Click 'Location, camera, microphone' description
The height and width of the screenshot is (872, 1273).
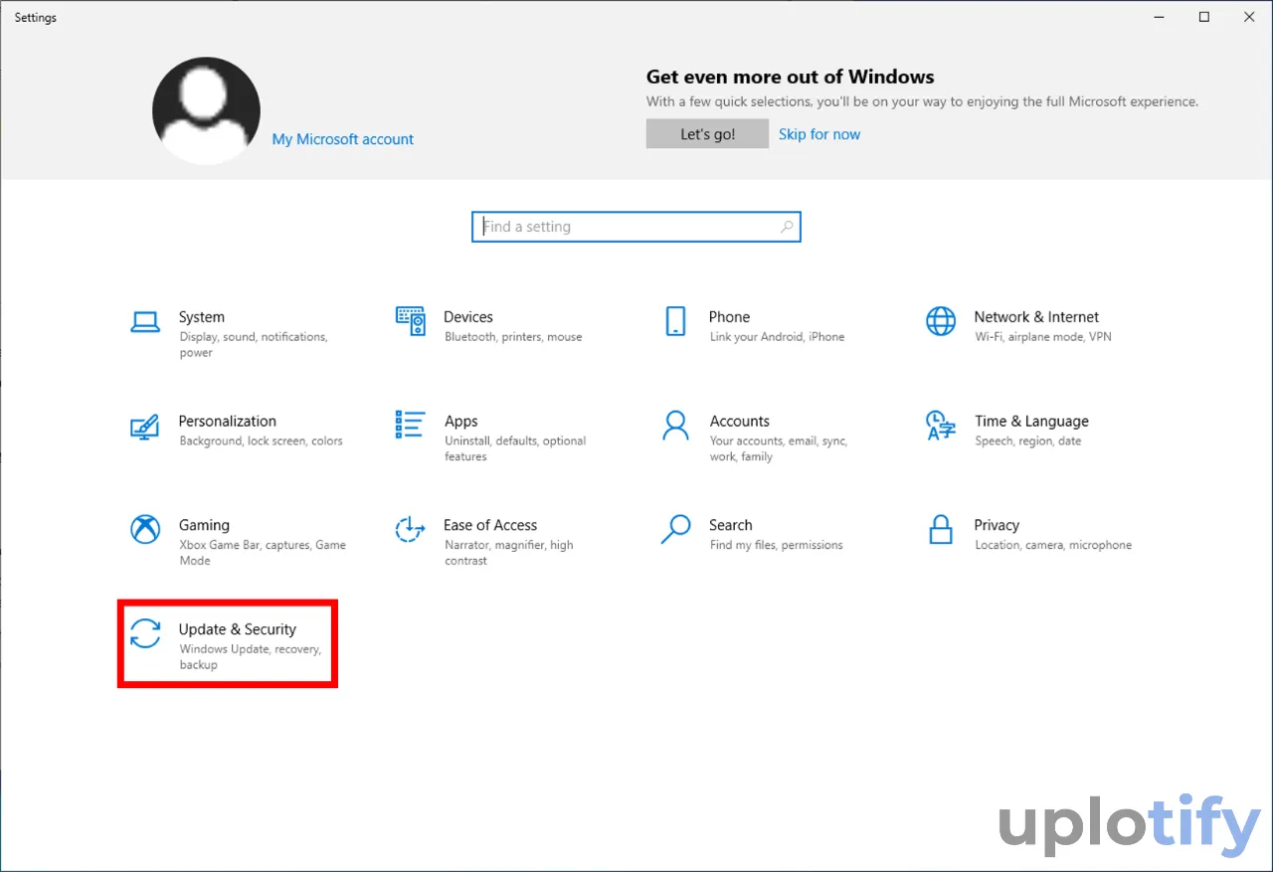point(1053,545)
